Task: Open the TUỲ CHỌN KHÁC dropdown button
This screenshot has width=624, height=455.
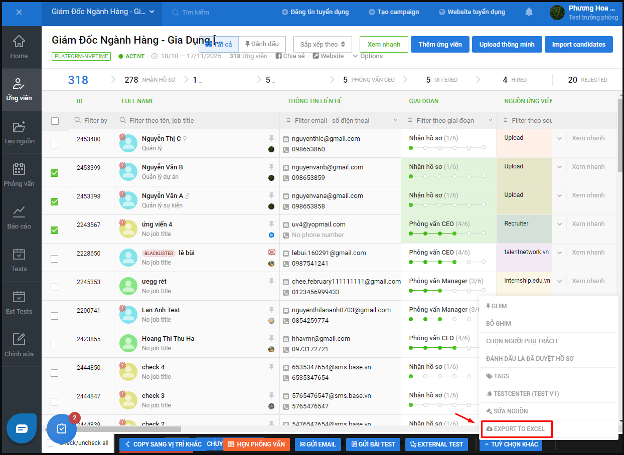Action: 511,444
